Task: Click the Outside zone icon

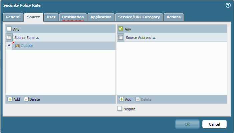Action: click(x=17, y=46)
